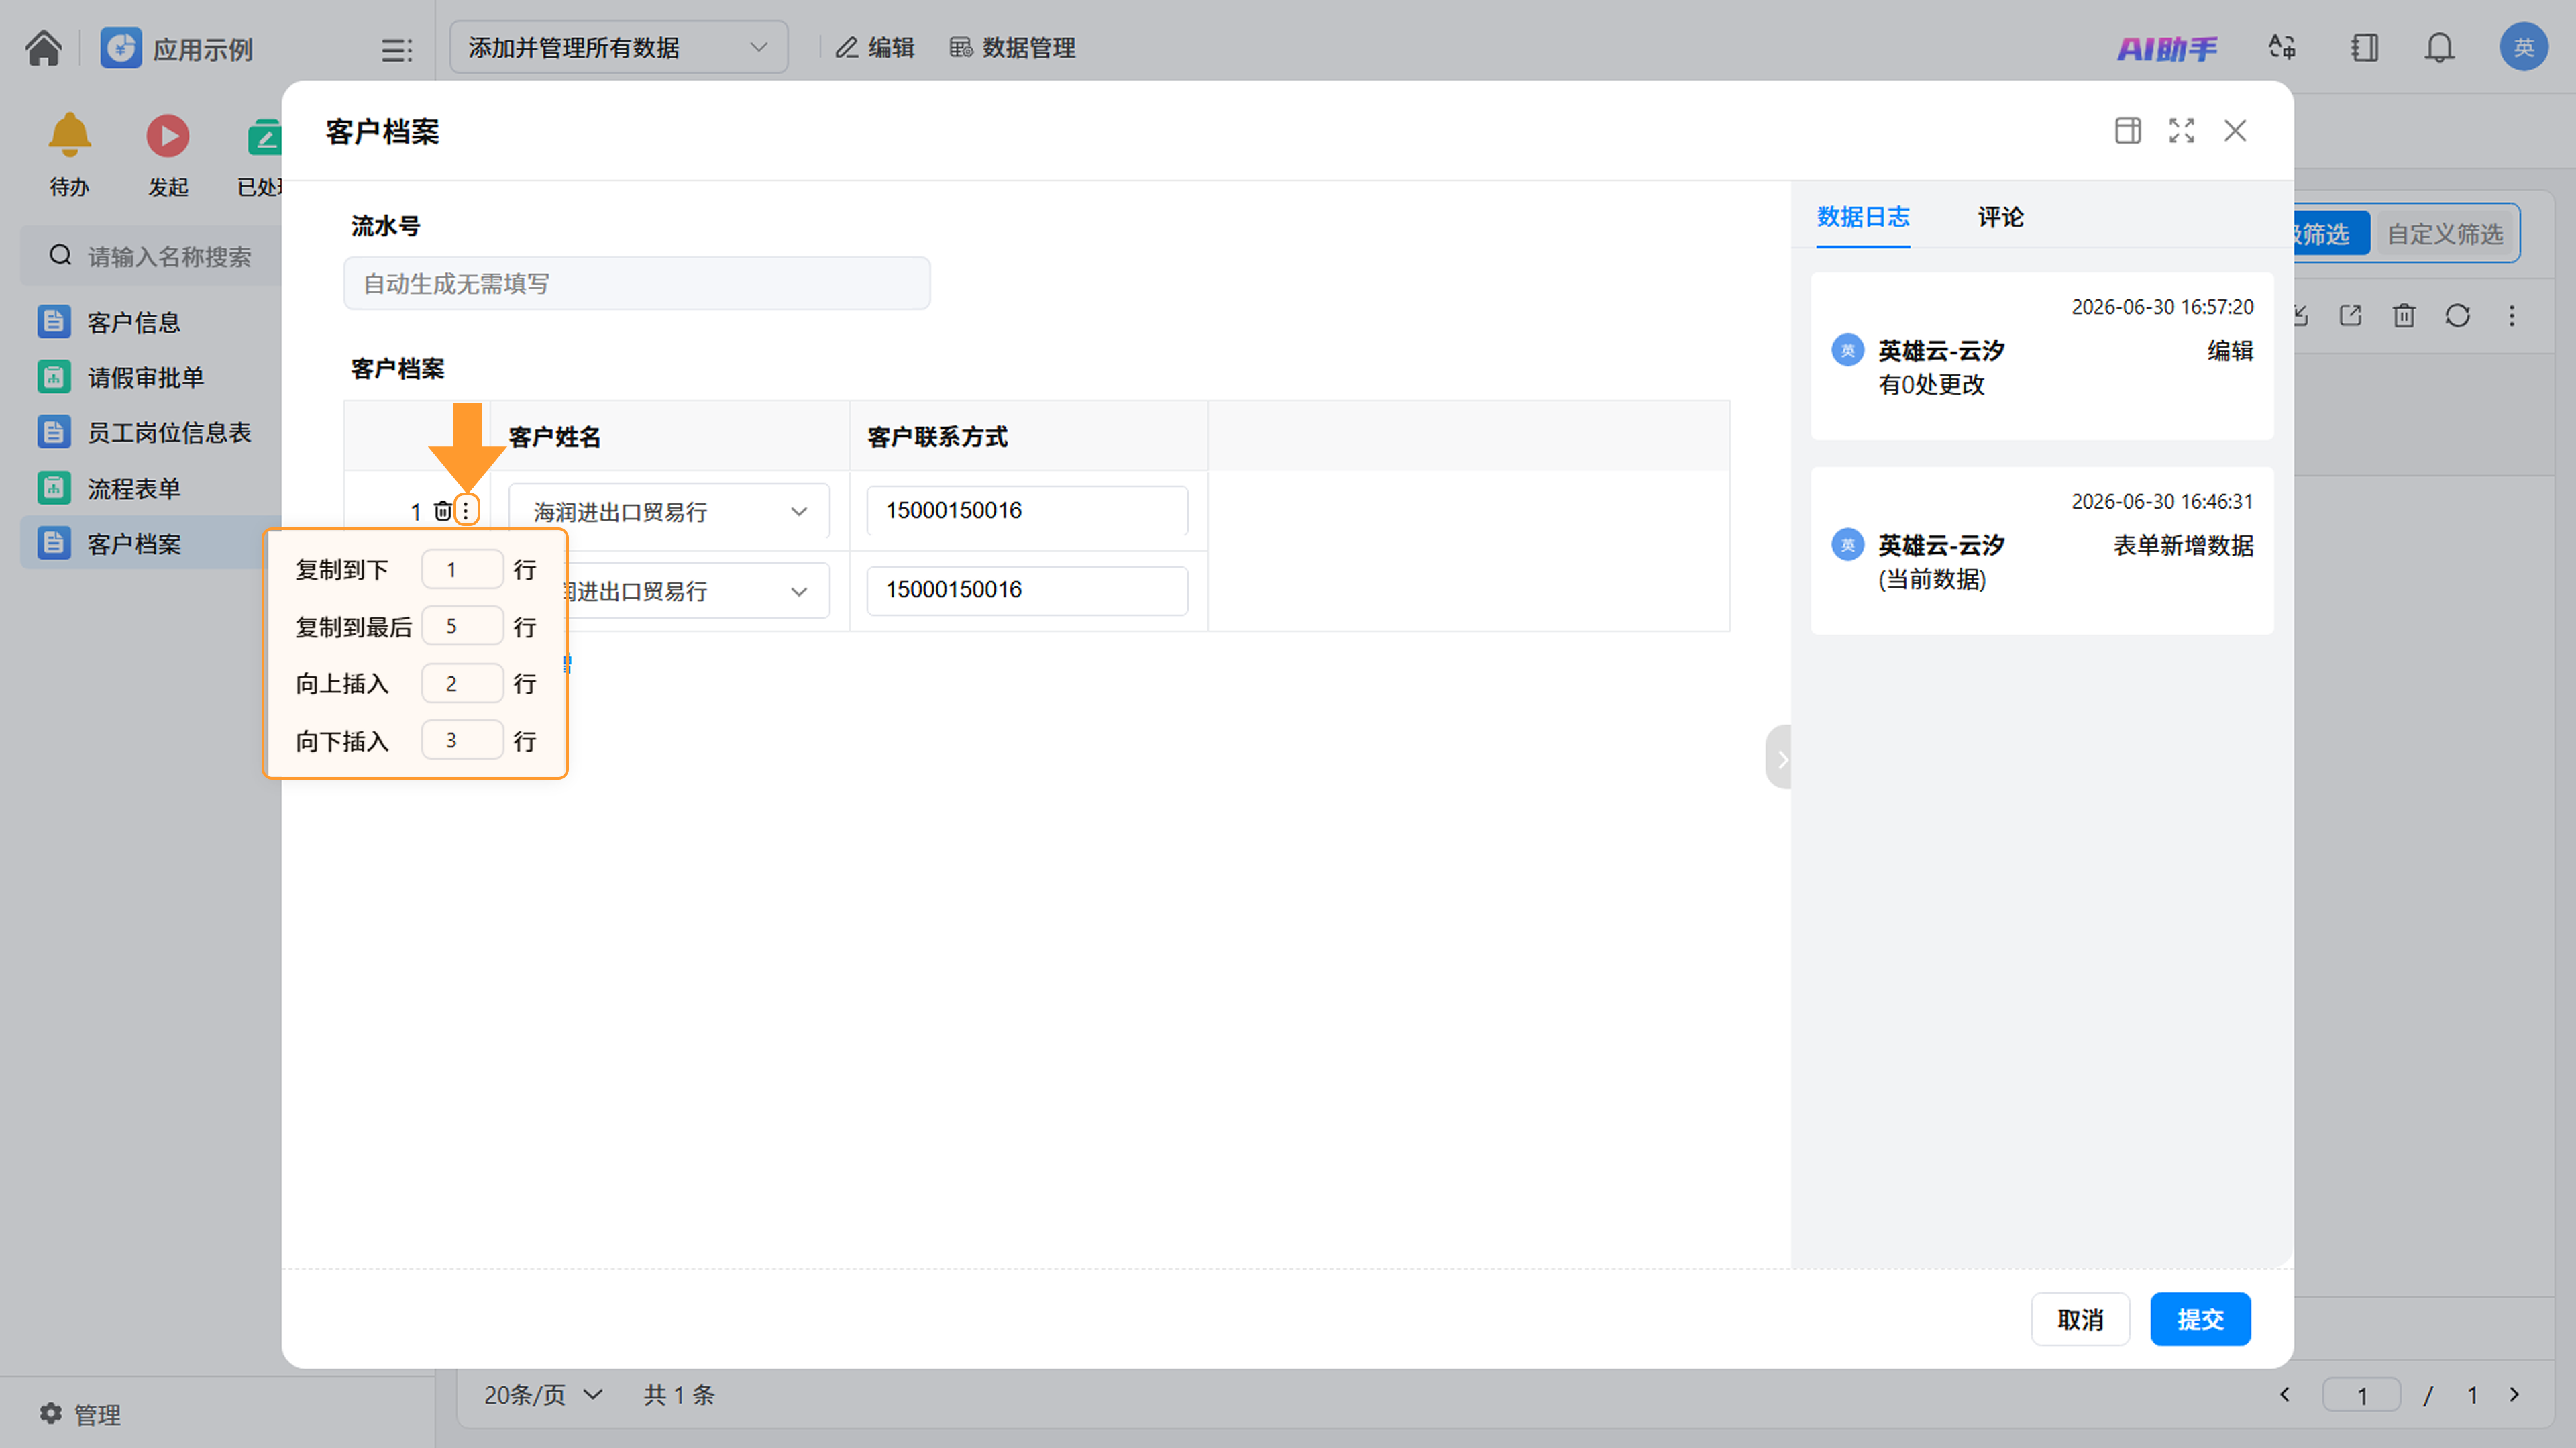The image size is (2576, 1448).
Task: Open the user avatar 英
Action: click(x=2523, y=47)
